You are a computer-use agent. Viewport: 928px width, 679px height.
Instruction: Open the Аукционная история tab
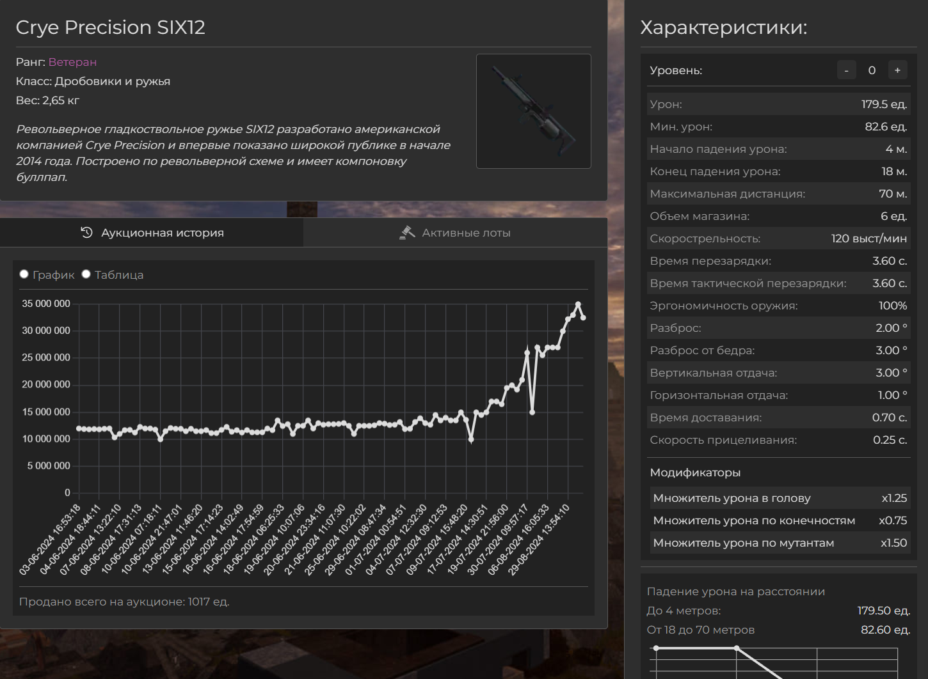[x=152, y=233]
